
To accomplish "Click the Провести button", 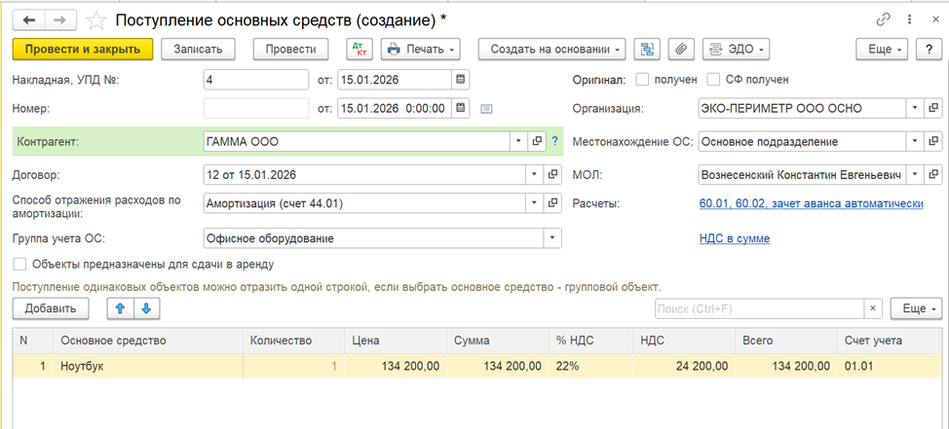I will [290, 50].
